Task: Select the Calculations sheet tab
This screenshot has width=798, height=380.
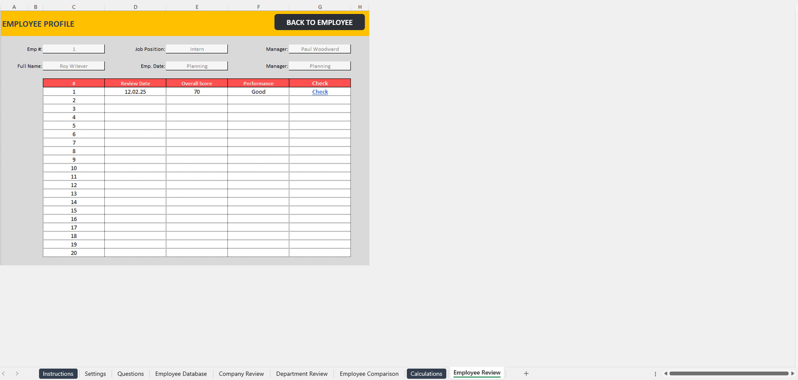Action: [x=426, y=374]
